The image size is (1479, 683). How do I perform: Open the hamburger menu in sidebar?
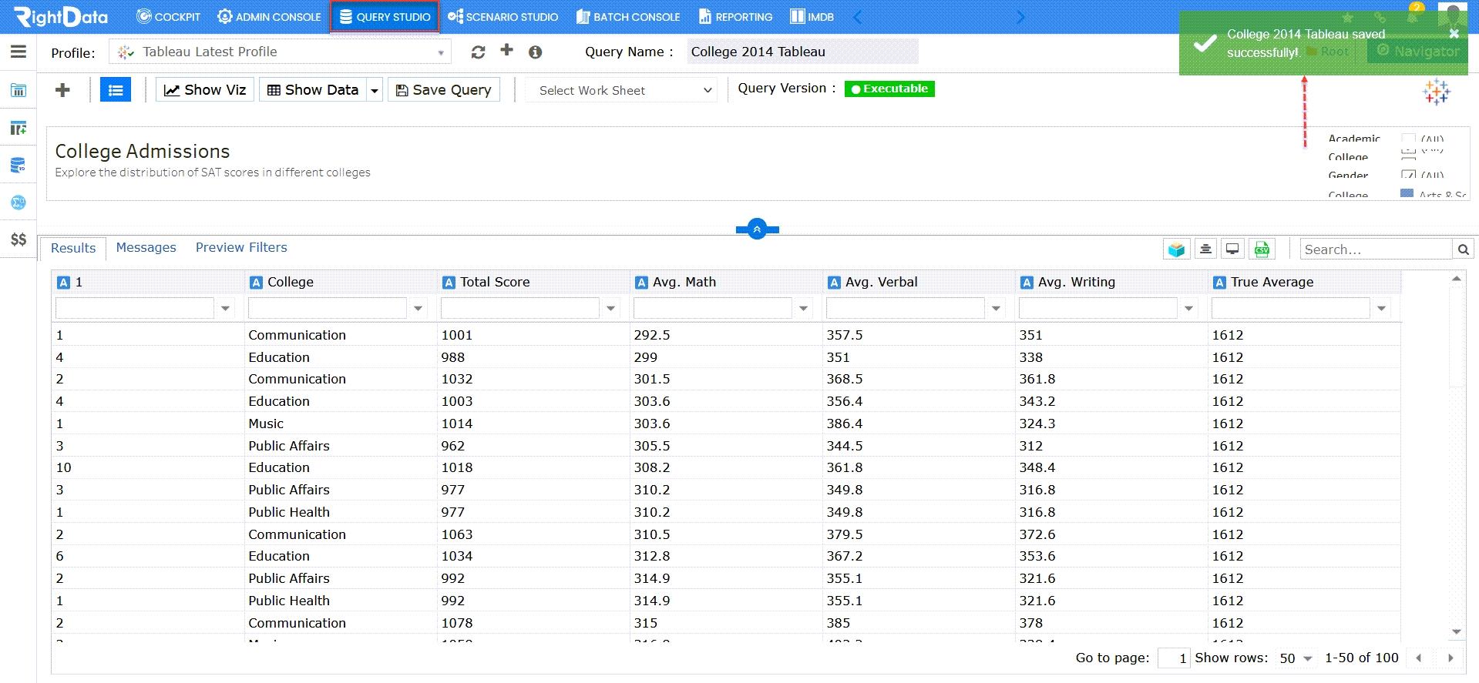click(18, 52)
